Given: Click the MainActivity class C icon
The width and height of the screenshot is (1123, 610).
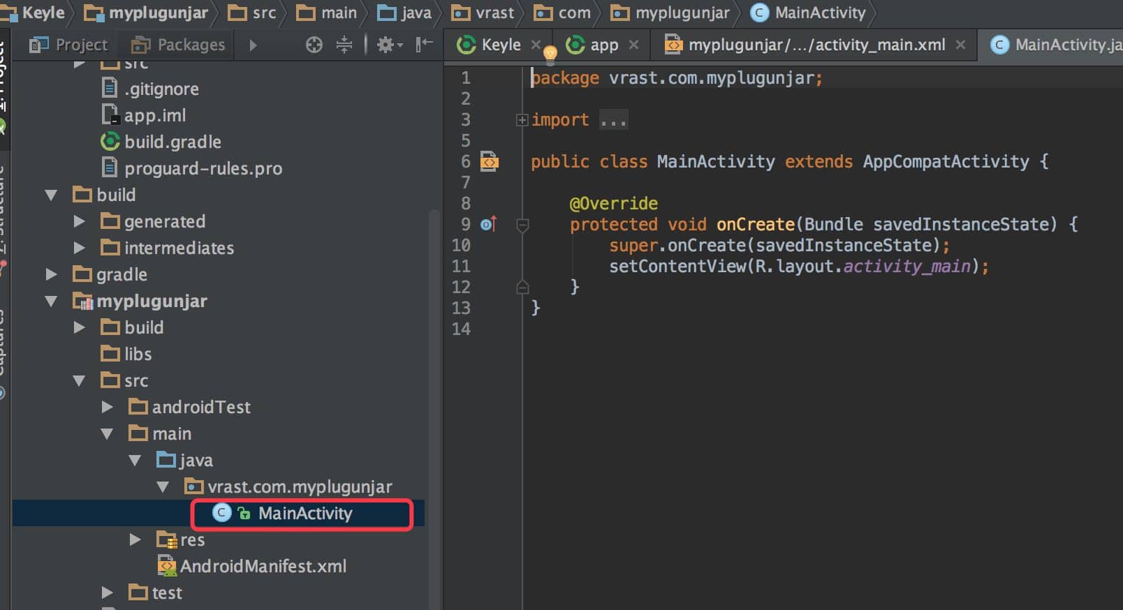Looking at the screenshot, I should (x=221, y=513).
